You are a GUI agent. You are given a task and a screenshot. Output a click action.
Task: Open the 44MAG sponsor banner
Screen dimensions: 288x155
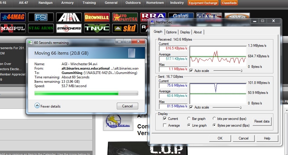click(13, 17)
